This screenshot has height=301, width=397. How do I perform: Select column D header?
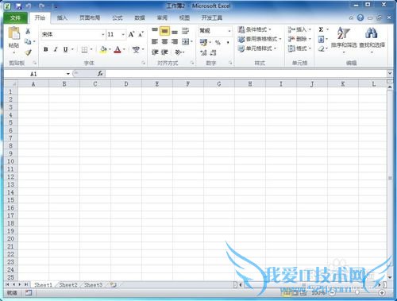[126, 84]
